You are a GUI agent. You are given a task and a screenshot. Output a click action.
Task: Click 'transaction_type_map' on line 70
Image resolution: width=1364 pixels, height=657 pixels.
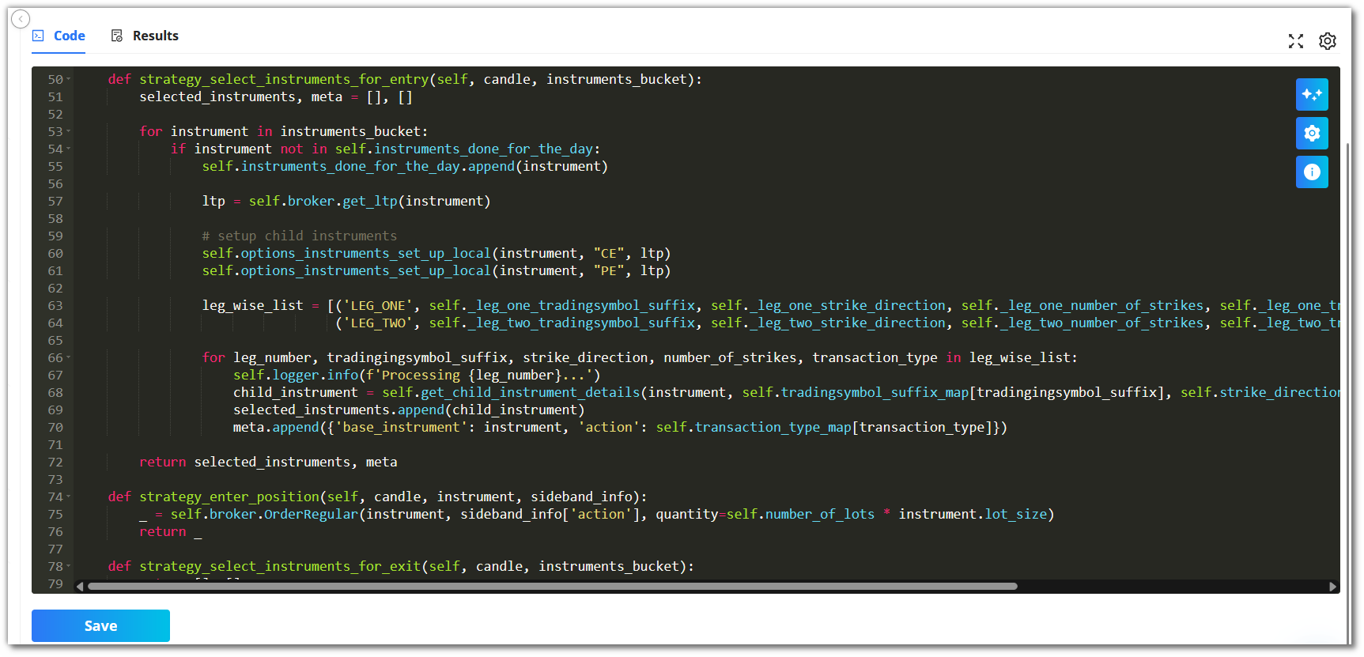[773, 427]
